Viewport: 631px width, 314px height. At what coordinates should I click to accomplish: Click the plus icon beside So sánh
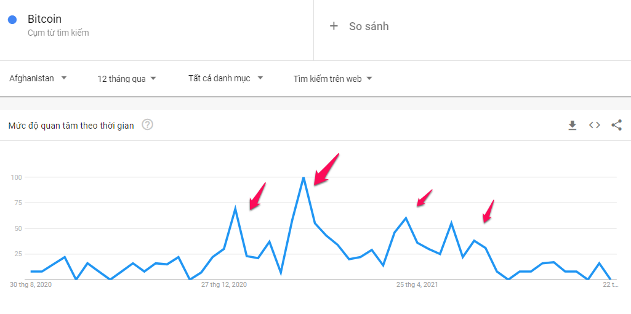(x=334, y=26)
